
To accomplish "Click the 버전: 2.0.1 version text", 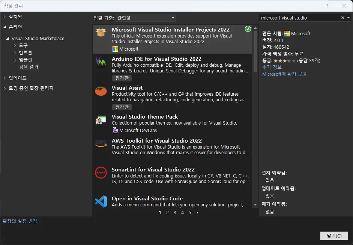I will 273,40.
